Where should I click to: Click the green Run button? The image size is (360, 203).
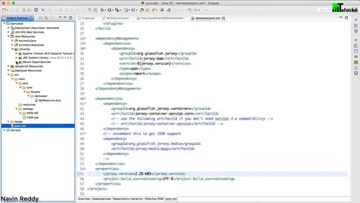(110, 10)
